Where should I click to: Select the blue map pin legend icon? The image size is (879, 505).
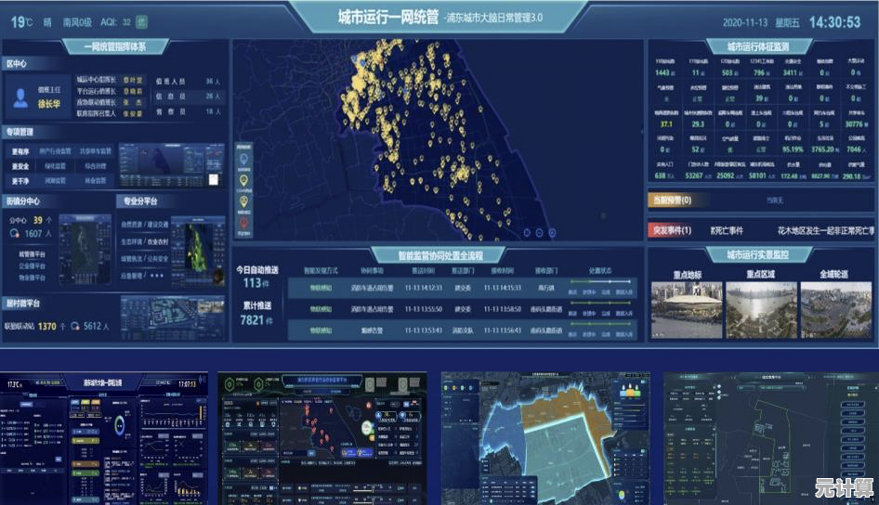point(244,159)
